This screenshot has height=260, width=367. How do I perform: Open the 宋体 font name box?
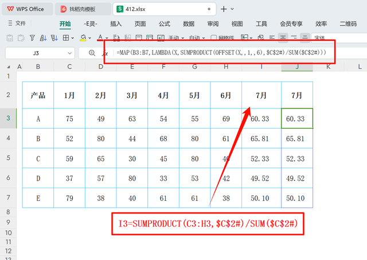point(339,38)
